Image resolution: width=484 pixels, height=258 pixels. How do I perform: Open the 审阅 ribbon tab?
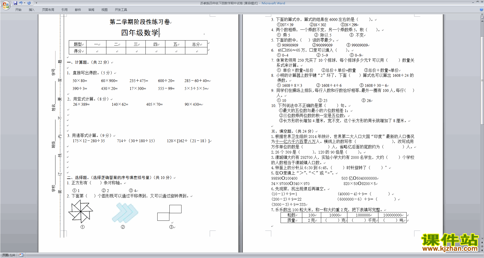coord(91,10)
